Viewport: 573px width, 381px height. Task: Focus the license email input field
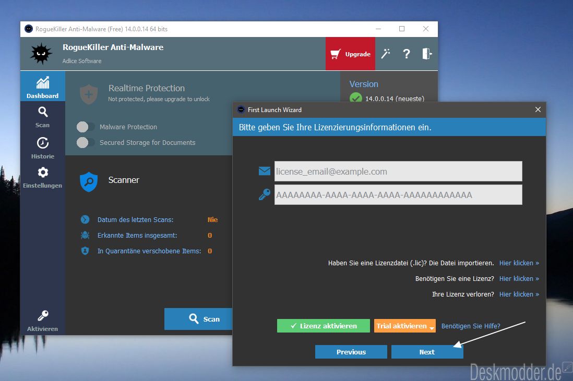(398, 171)
